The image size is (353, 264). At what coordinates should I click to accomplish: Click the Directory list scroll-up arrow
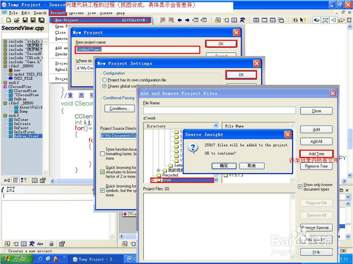point(216,126)
